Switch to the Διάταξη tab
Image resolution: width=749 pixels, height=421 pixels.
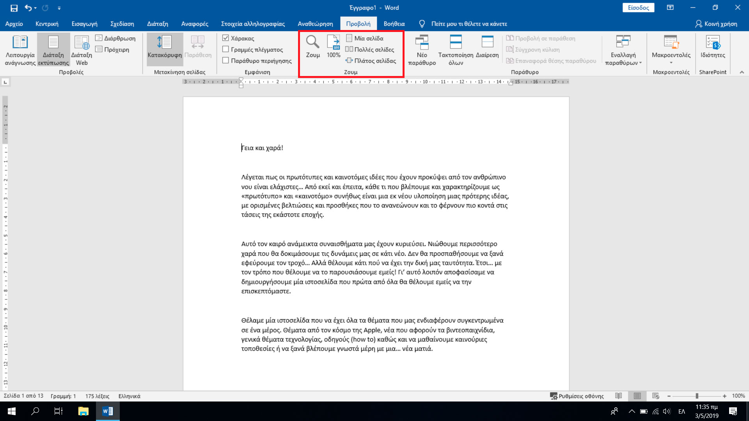[158, 24]
